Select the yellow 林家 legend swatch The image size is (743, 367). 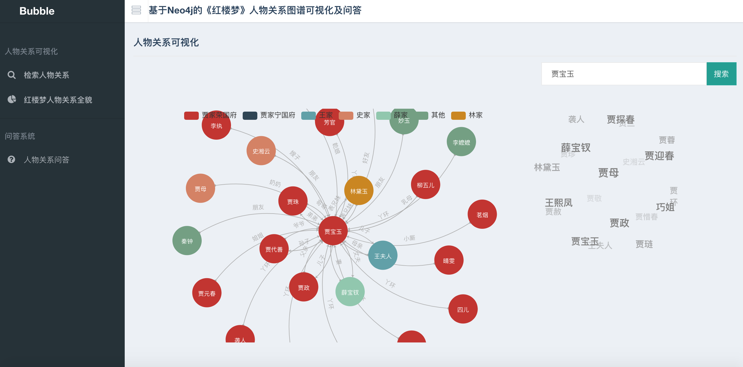458,115
